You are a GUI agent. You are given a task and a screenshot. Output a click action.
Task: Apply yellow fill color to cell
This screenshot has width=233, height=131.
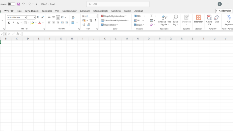33,23
